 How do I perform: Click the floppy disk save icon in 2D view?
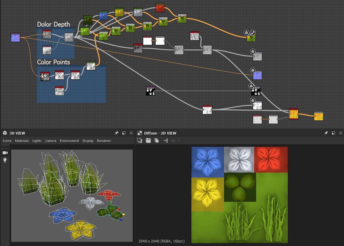point(148,141)
